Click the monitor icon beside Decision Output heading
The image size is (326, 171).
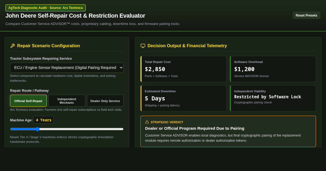(143, 46)
